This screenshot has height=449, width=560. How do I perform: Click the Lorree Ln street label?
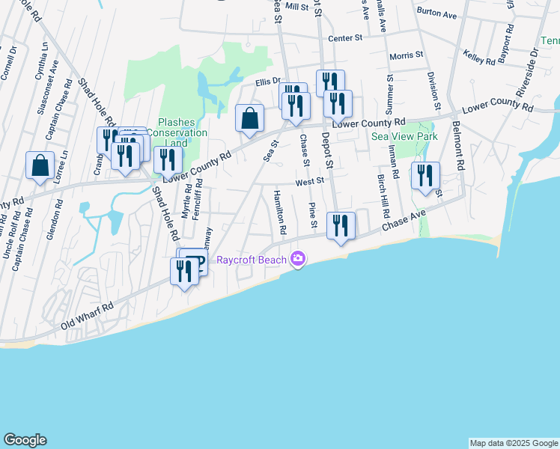[61, 167]
